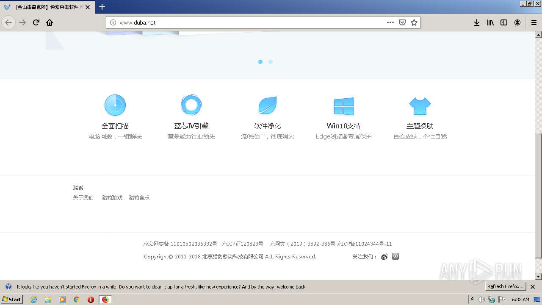The height and width of the screenshot is (305, 542).
Task: Open the Firefox account icon
Action: (517, 22)
